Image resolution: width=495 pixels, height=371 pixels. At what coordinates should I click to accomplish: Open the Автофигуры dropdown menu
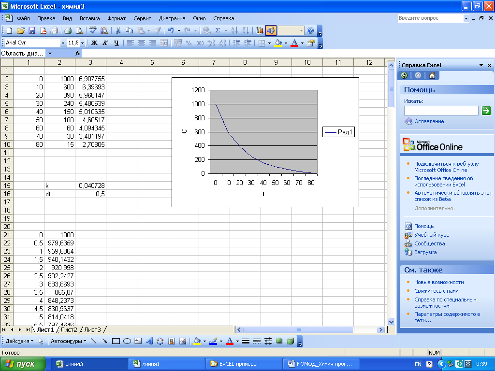point(69,341)
